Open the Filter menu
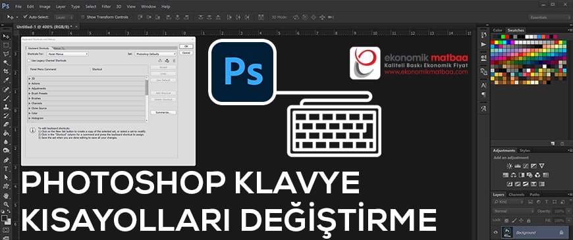573x240 pixels. point(106,7)
